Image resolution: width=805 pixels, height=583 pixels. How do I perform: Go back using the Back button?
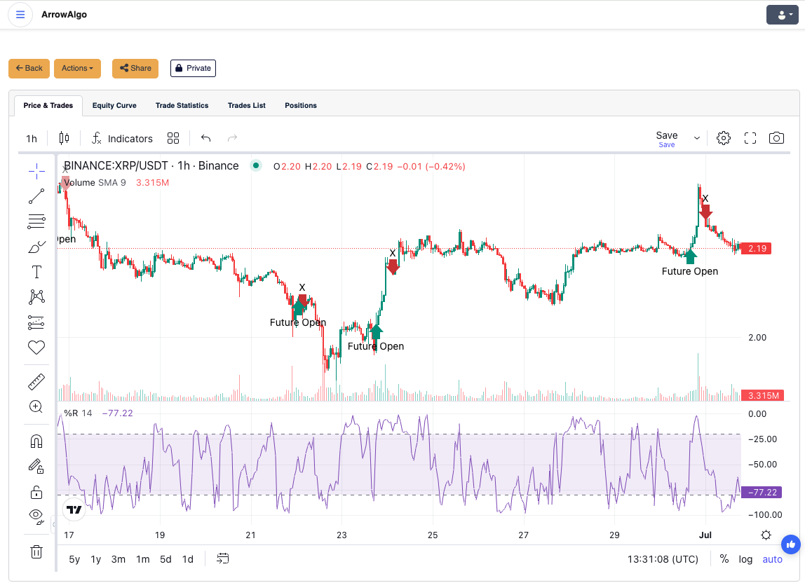29,68
